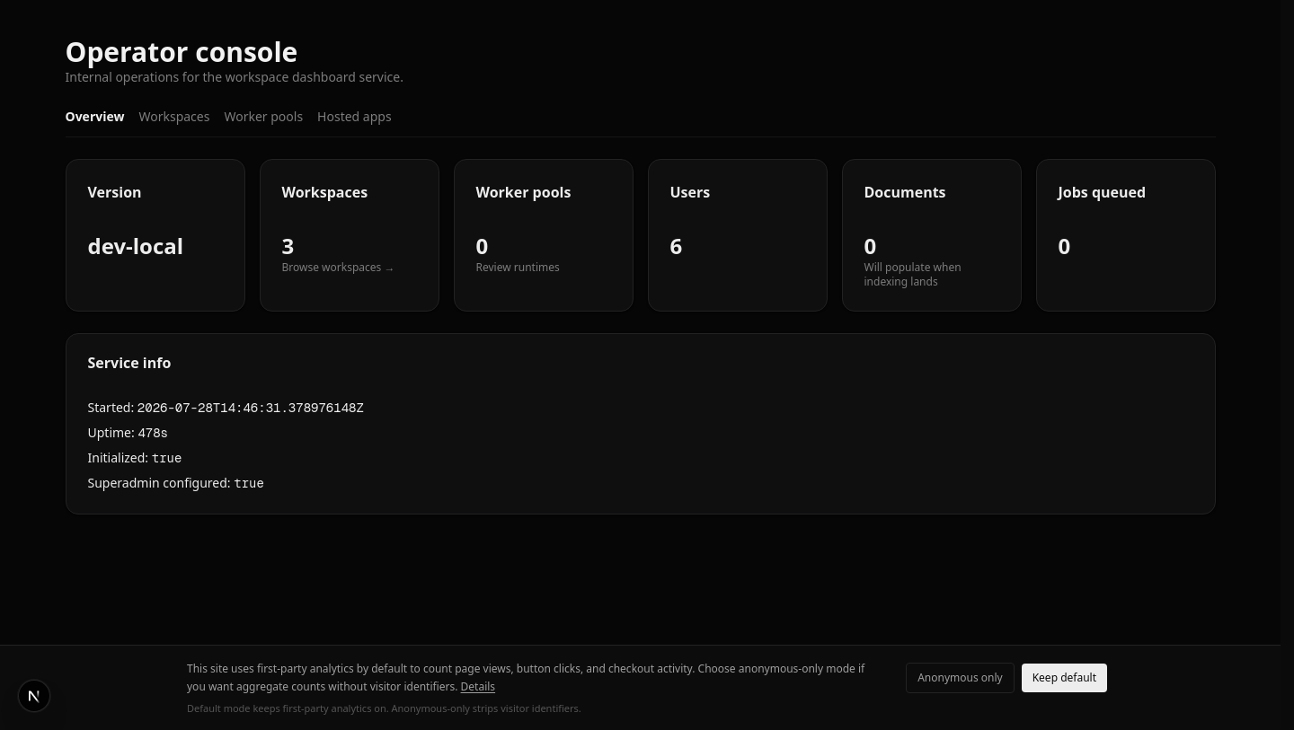Screen dimensions: 1294x730
Task: Click the Keep default button
Action: [x=1064, y=678]
